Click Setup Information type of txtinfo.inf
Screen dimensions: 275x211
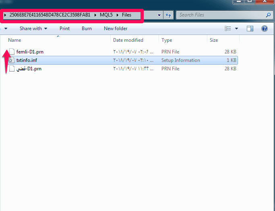(181, 60)
